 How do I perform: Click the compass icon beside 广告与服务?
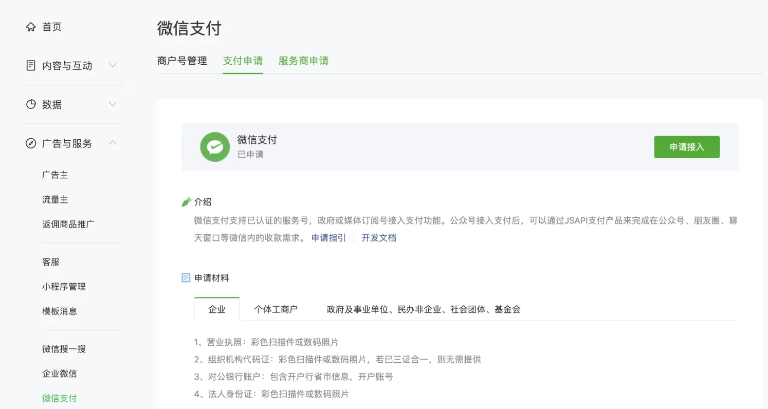31,143
